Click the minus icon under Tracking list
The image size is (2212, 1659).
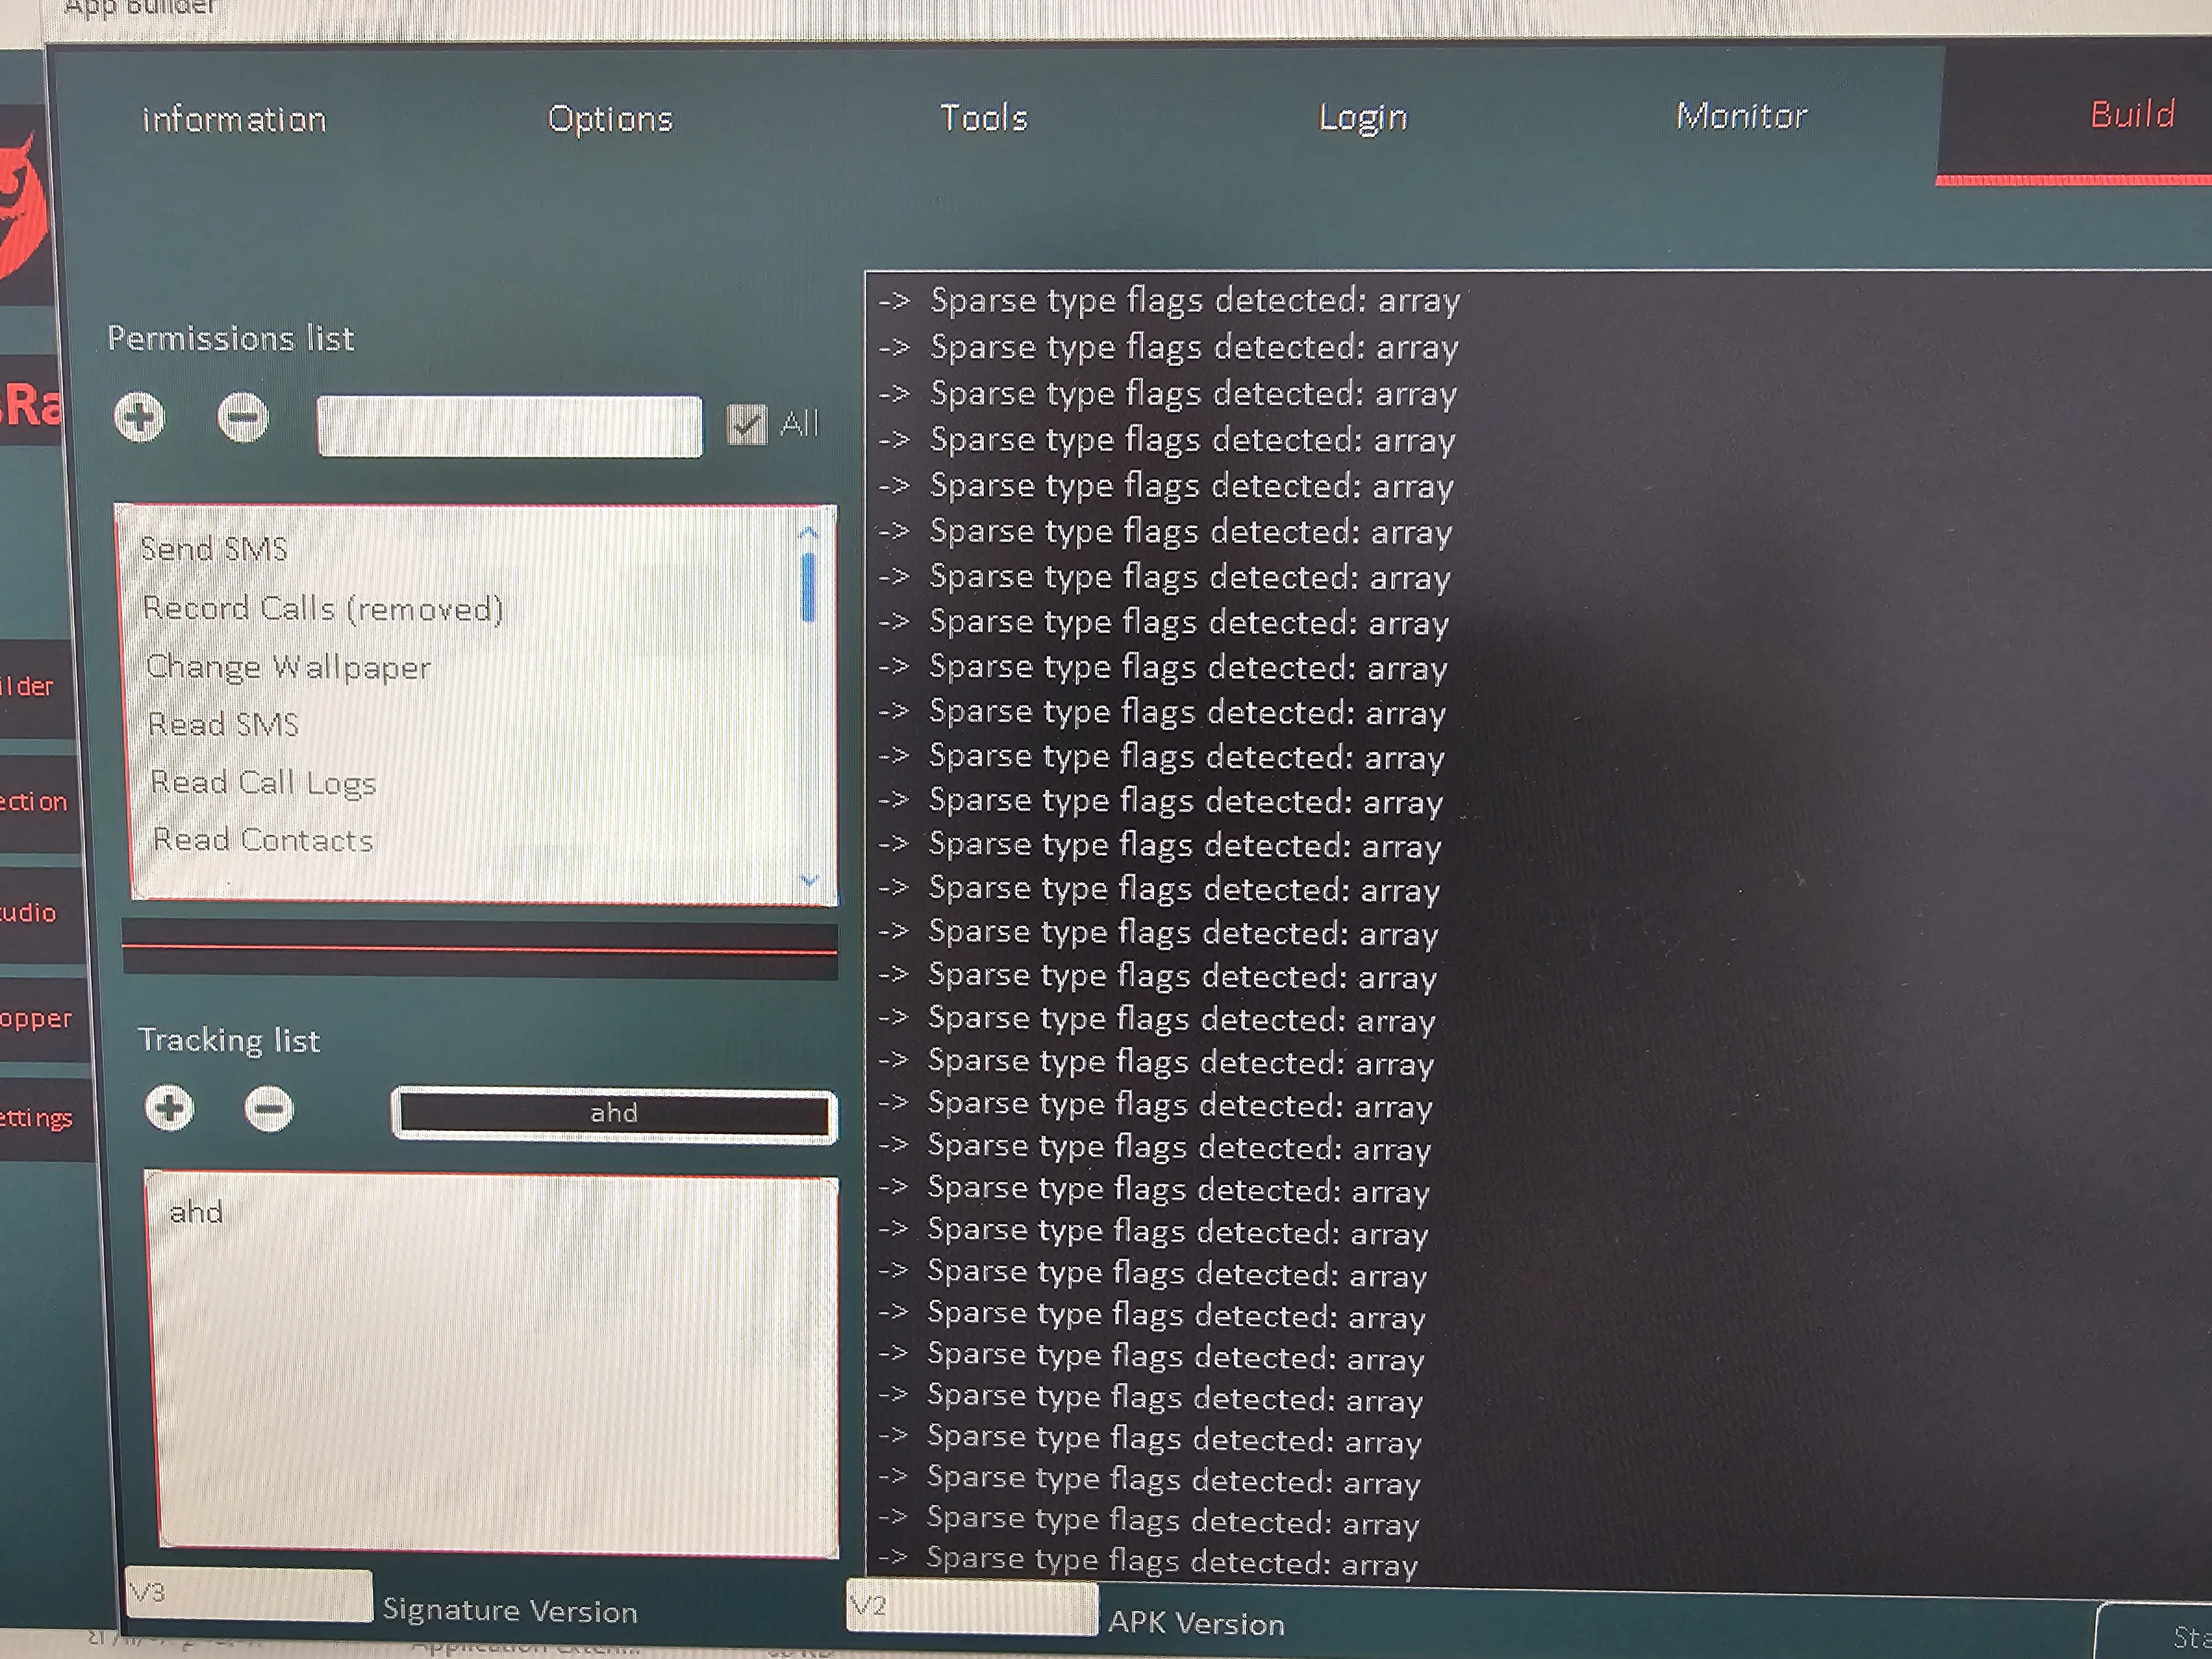(269, 1108)
